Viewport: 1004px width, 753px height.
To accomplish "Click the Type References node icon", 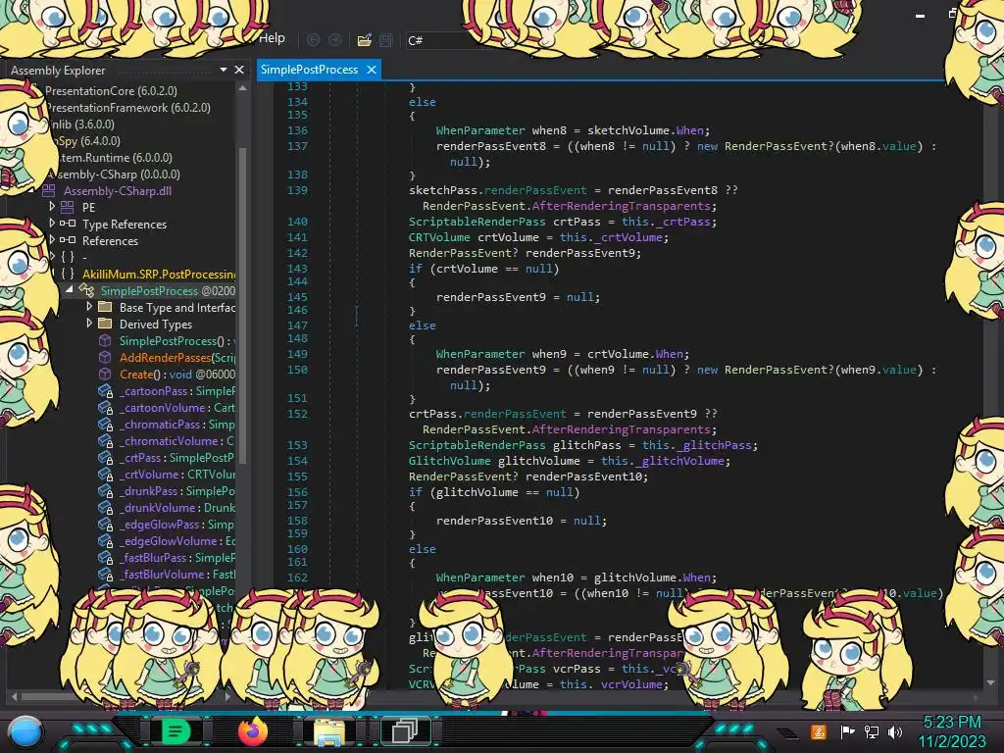I will click(68, 225).
